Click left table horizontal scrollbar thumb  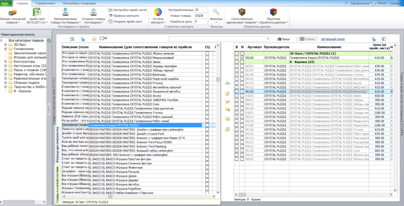click(x=110, y=196)
